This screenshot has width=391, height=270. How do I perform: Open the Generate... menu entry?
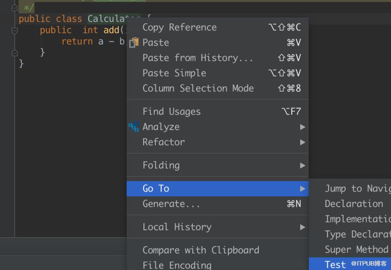pyautogui.click(x=218, y=204)
